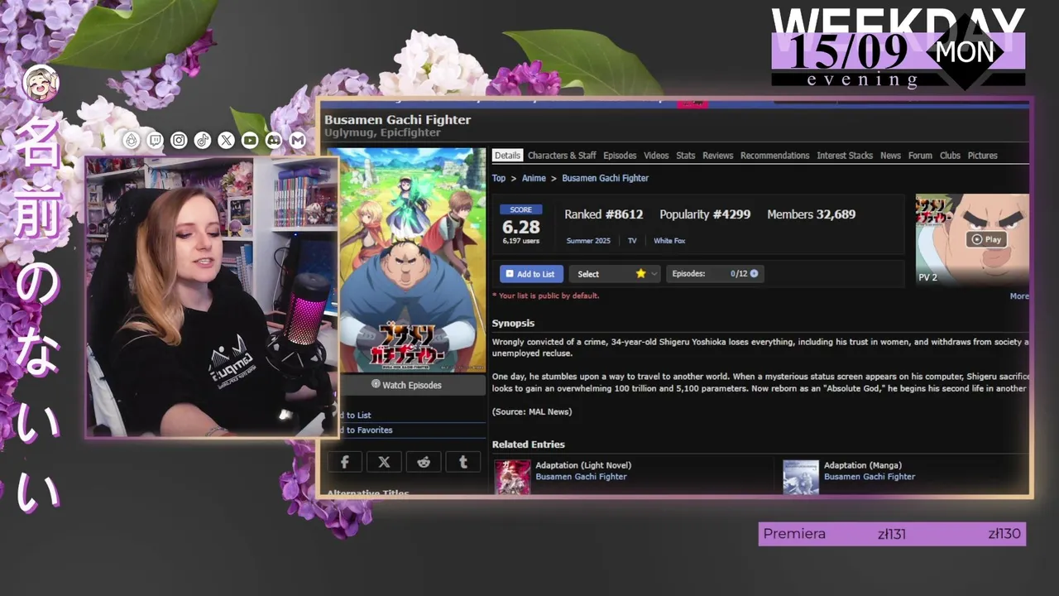Click the TikTok icon in overlay

(x=203, y=141)
